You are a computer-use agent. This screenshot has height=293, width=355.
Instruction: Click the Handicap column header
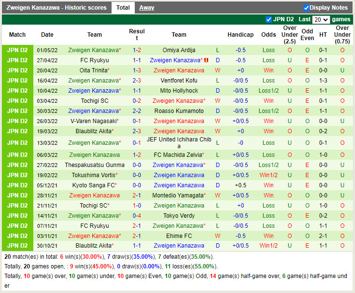tap(241, 35)
